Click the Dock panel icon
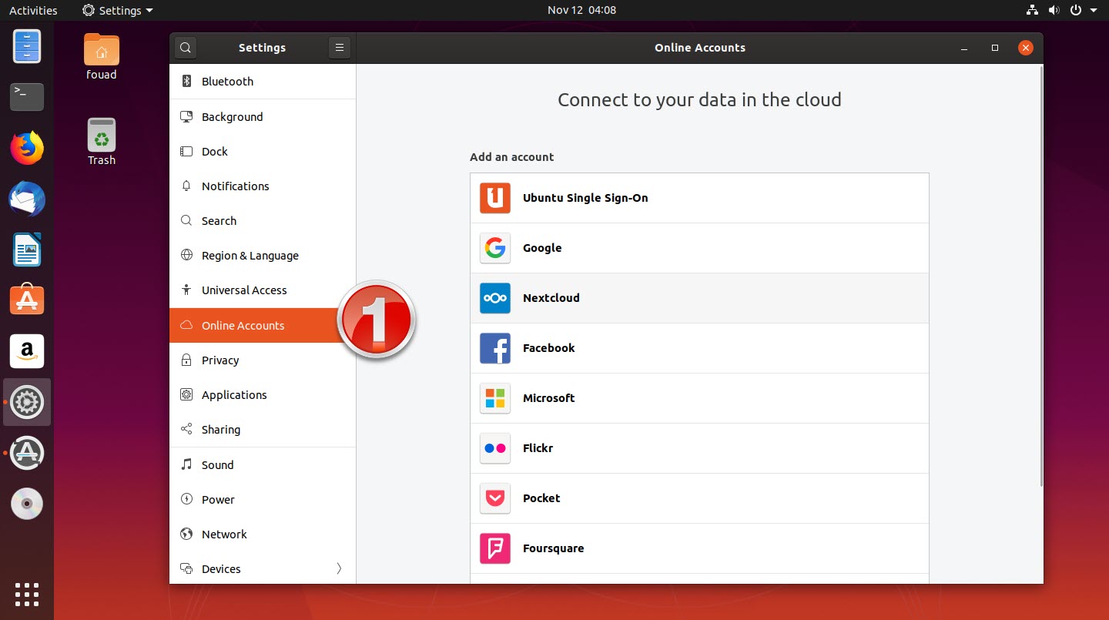 (186, 152)
